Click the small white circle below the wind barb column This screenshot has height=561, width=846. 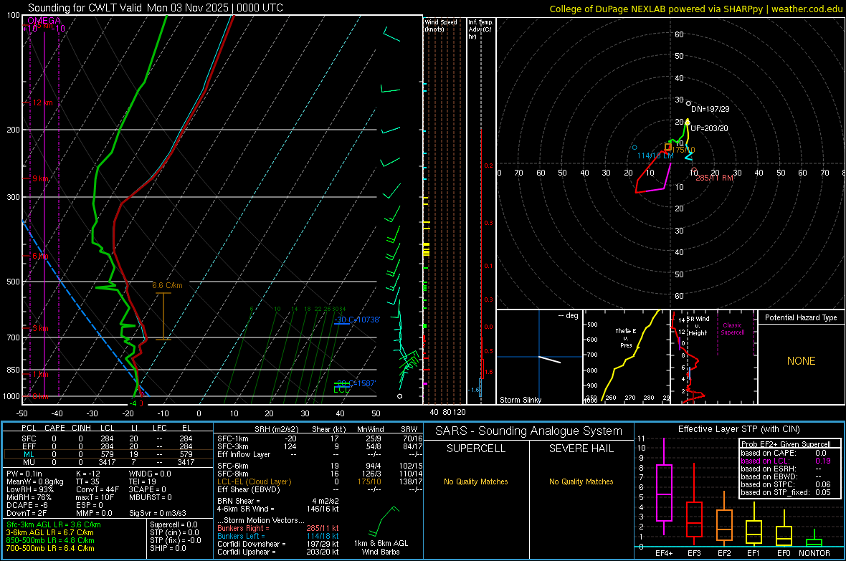coord(400,396)
